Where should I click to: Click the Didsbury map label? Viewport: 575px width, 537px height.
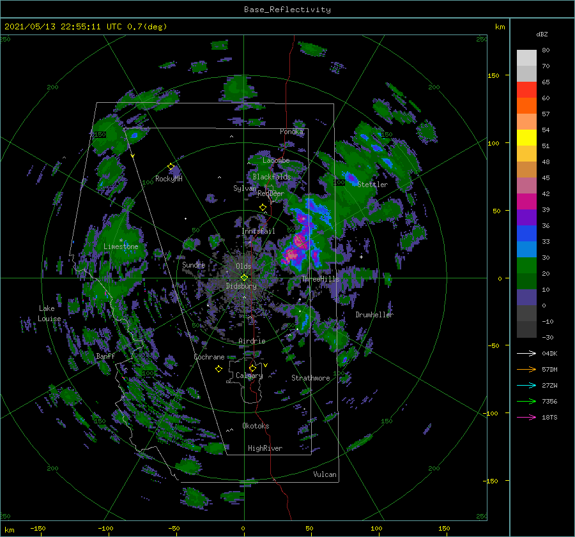[x=241, y=286]
